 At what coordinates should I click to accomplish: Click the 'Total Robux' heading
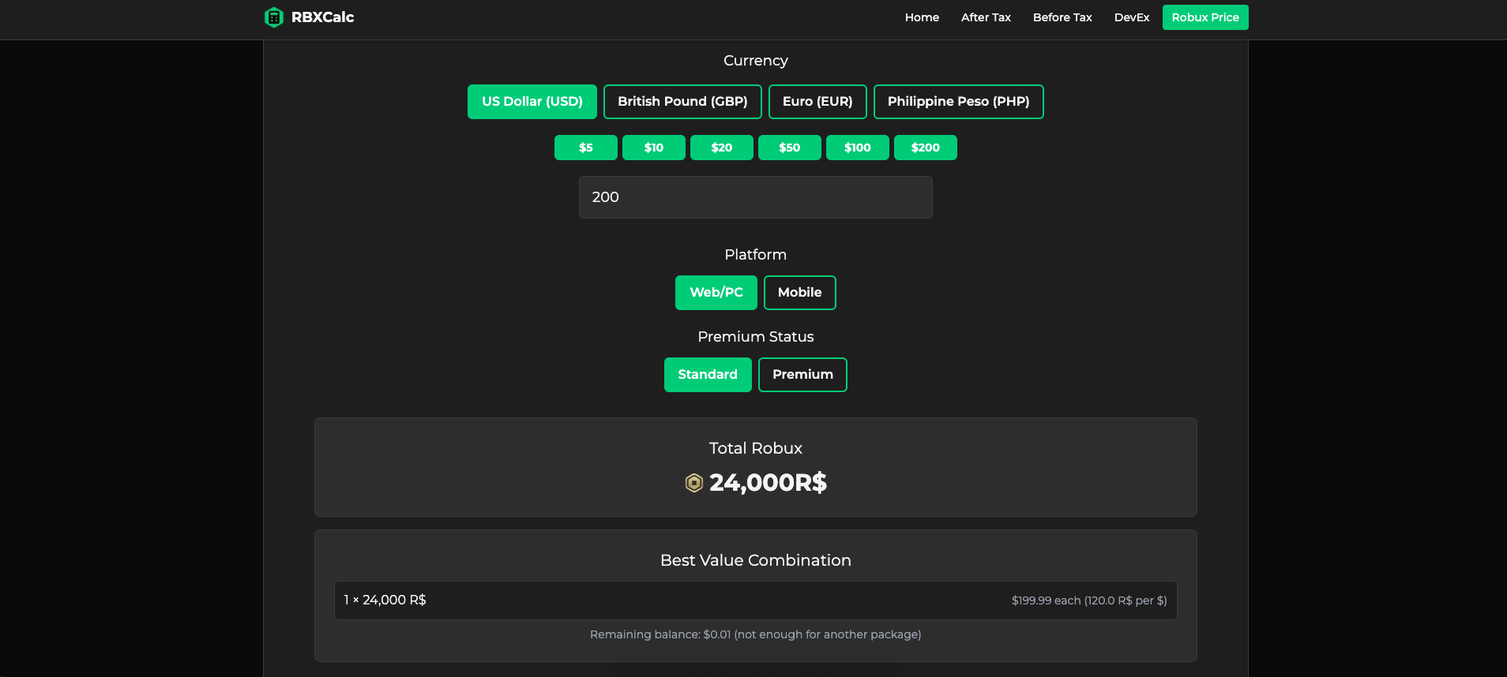coord(756,448)
